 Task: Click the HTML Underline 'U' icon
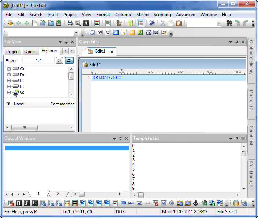[x=35, y=203]
